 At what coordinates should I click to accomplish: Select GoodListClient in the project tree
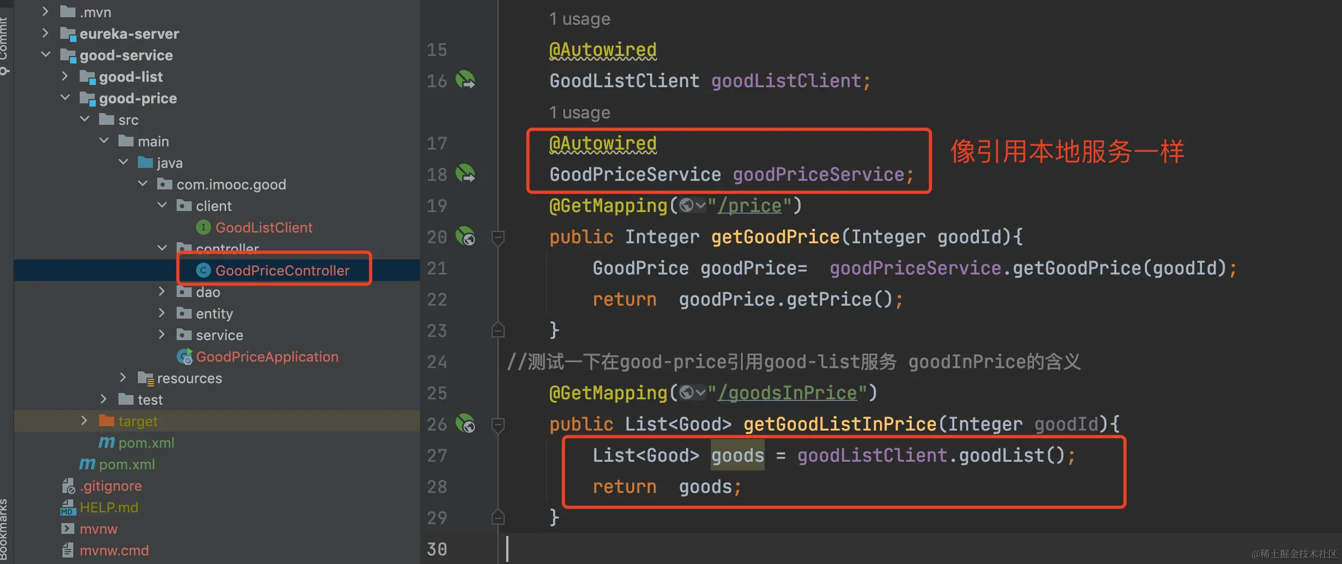click(x=216, y=228)
